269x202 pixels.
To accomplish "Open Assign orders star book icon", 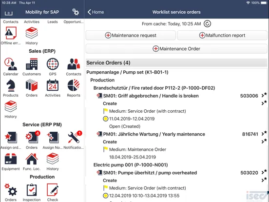I will pyautogui.click(x=11, y=138).
